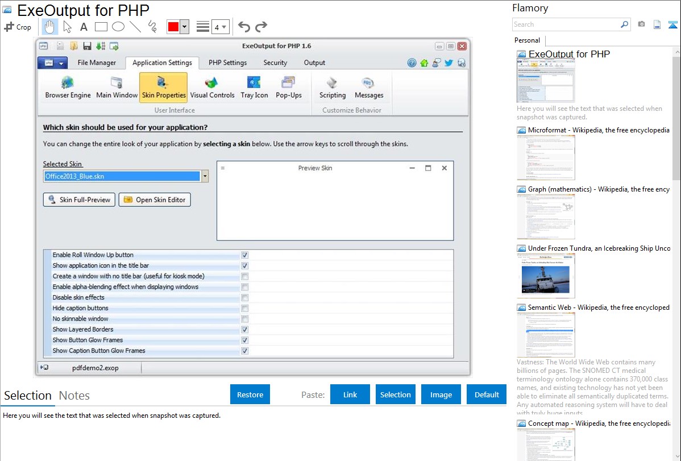The image size is (681, 461).
Task: Open Visual Controls settings
Action: tap(212, 88)
